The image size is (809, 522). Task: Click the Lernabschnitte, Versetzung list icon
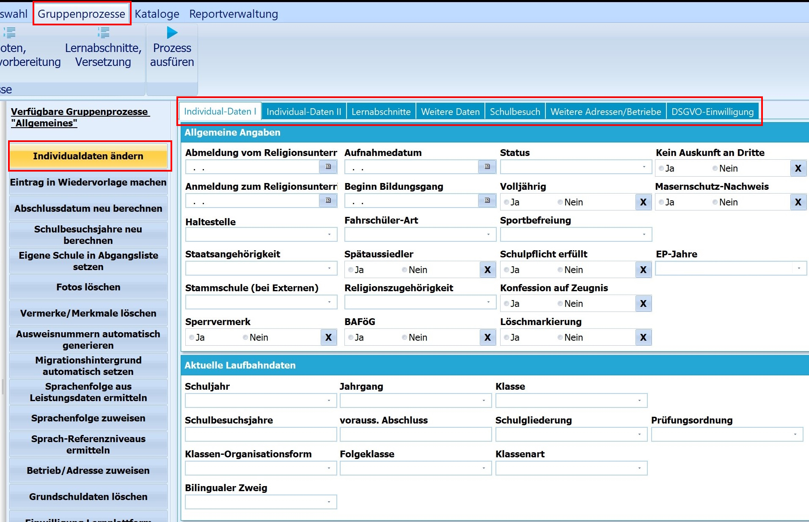point(103,33)
